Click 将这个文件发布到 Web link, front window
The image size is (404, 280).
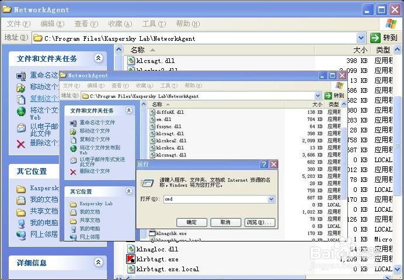pos(100,150)
